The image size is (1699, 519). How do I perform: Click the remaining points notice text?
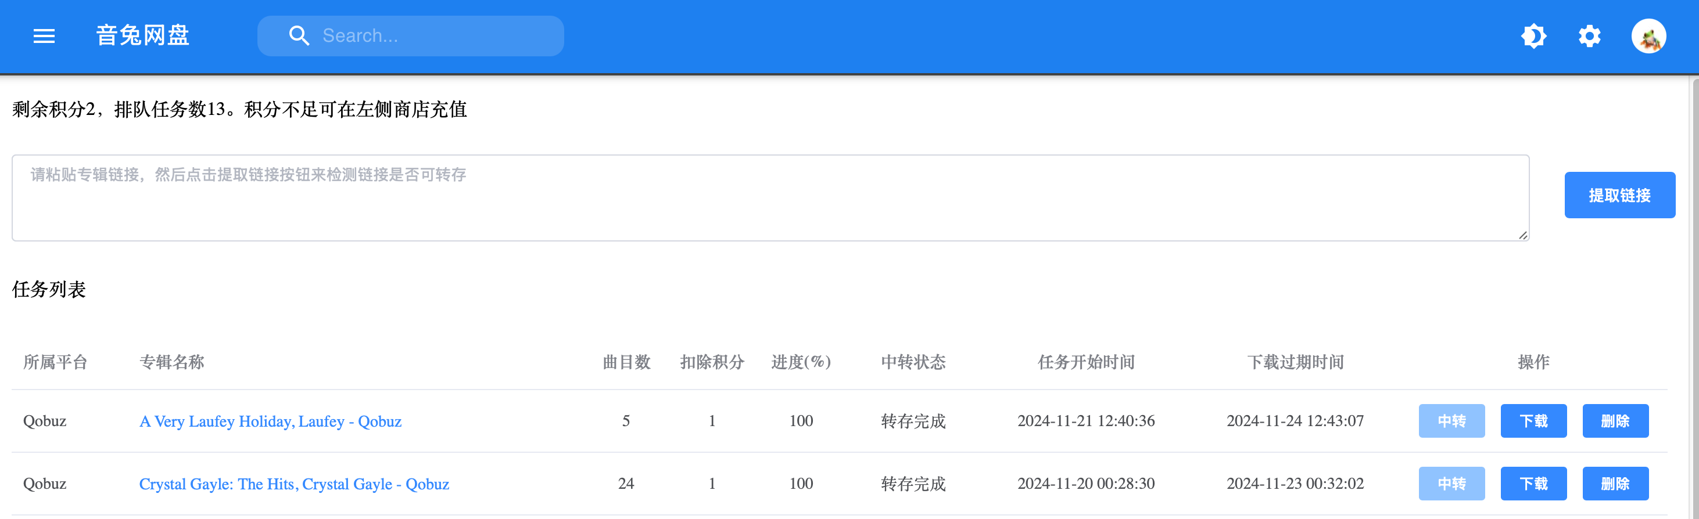[239, 109]
